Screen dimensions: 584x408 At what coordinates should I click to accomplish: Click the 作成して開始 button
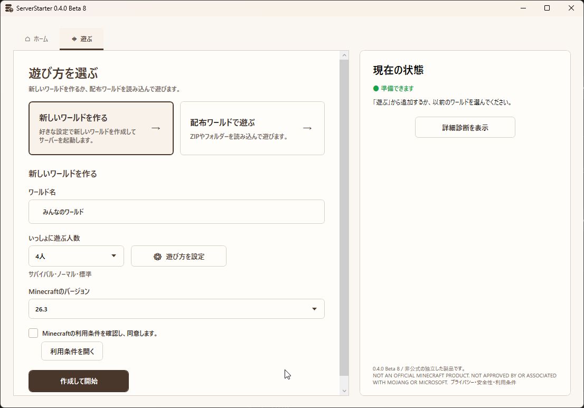79,381
